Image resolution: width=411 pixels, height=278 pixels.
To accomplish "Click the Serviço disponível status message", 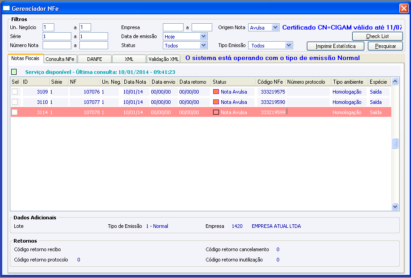I will (100, 72).
